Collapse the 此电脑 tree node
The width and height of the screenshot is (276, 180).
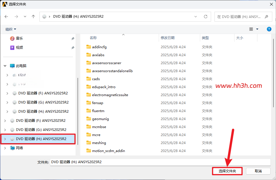tap(5, 66)
